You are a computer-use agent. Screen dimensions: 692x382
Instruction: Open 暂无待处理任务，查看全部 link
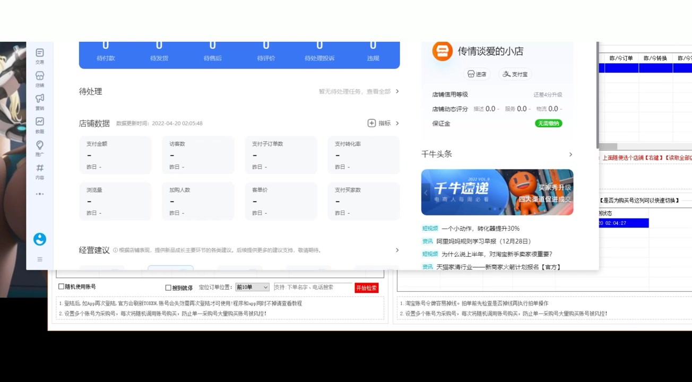[x=354, y=91]
